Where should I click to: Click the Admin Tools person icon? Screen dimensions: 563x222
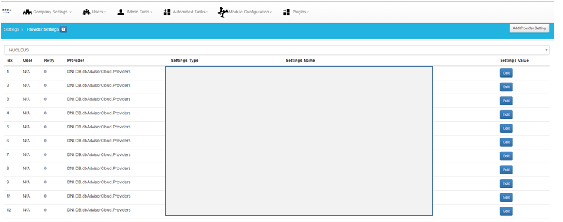pos(121,12)
